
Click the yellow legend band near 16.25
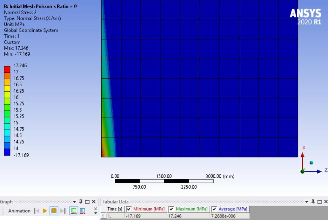pyautogui.click(x=7, y=89)
